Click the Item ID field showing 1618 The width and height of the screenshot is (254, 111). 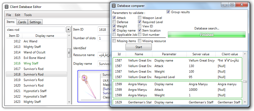(x=104, y=29)
